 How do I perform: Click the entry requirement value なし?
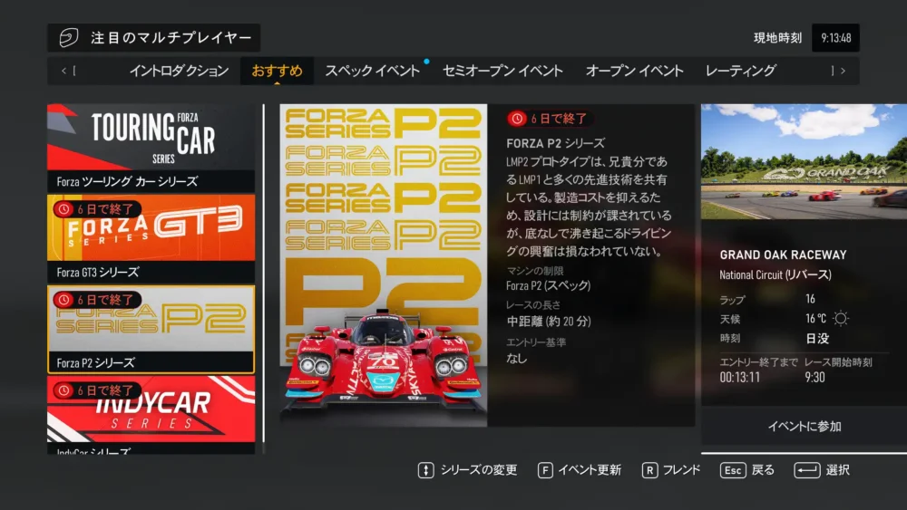(x=517, y=358)
